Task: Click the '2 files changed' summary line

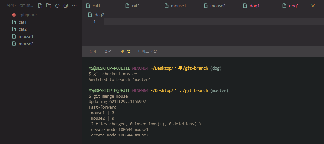Action: click(x=146, y=124)
